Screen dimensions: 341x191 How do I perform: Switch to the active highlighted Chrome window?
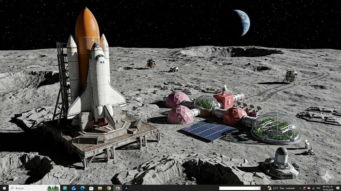click(118, 188)
